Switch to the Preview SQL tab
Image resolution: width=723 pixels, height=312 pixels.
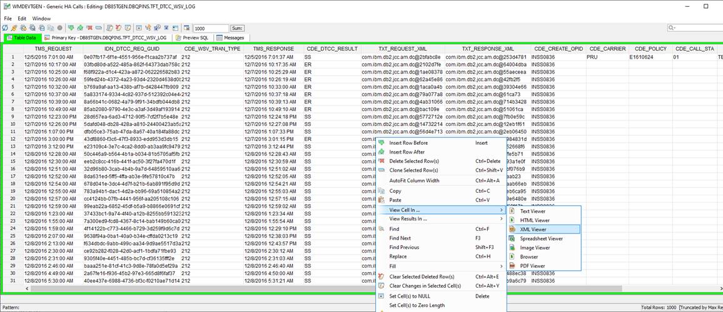[195, 38]
